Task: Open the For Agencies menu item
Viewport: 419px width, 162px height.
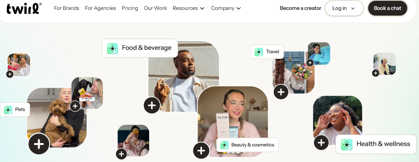Action: coord(100,8)
